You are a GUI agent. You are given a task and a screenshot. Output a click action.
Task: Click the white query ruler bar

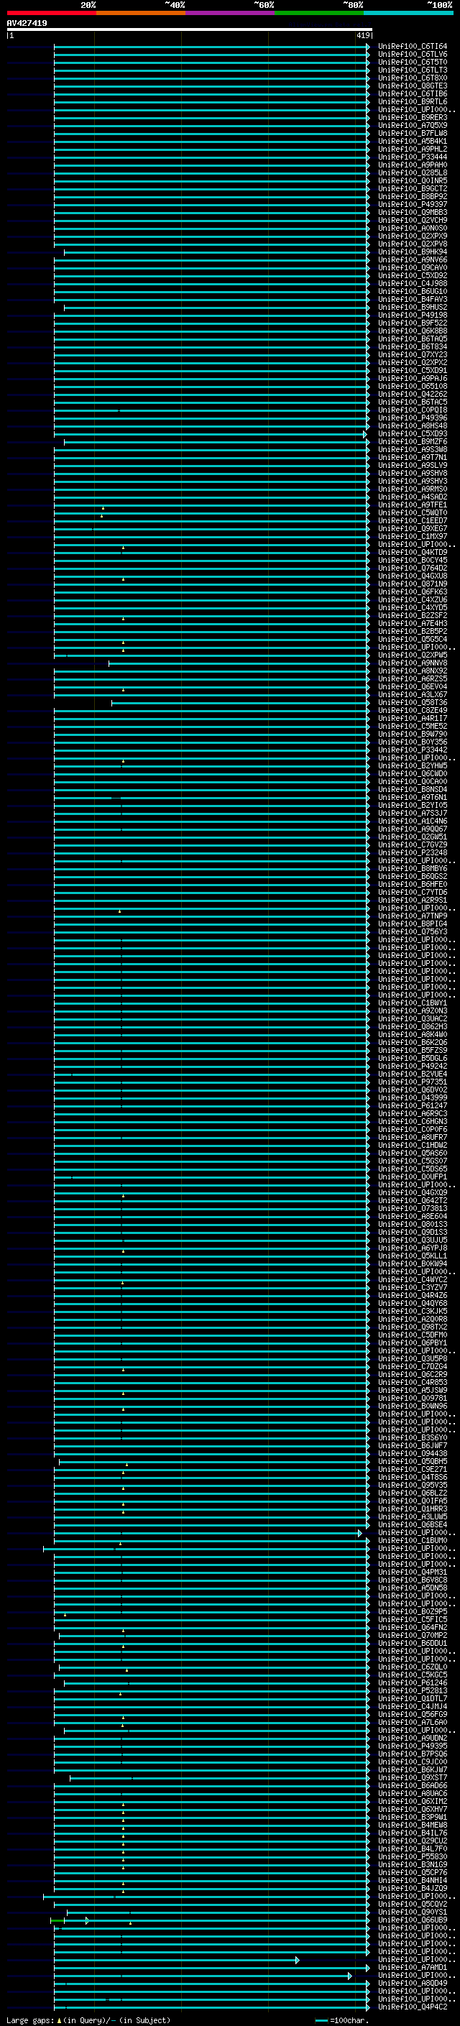(x=190, y=29)
